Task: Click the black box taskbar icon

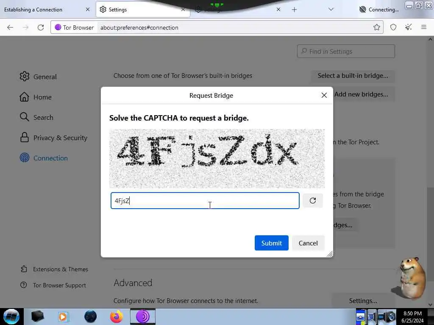Action: (37, 317)
